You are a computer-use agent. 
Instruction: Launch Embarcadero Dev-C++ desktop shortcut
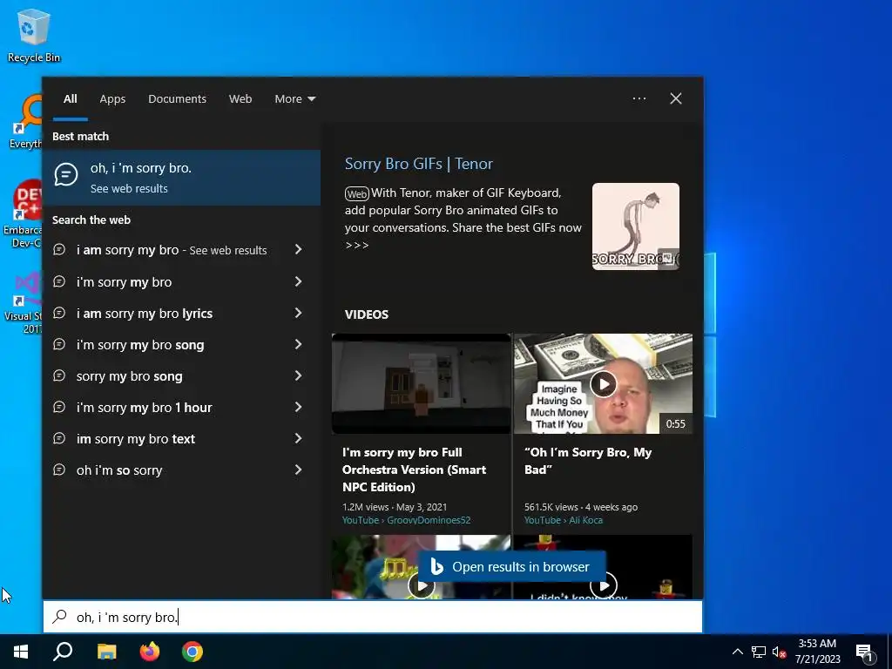pyautogui.click(x=24, y=214)
